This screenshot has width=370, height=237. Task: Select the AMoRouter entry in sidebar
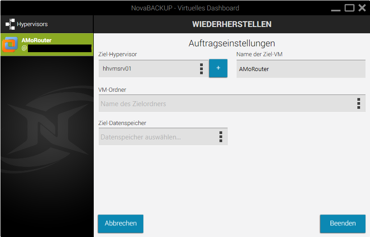pyautogui.click(x=47, y=45)
